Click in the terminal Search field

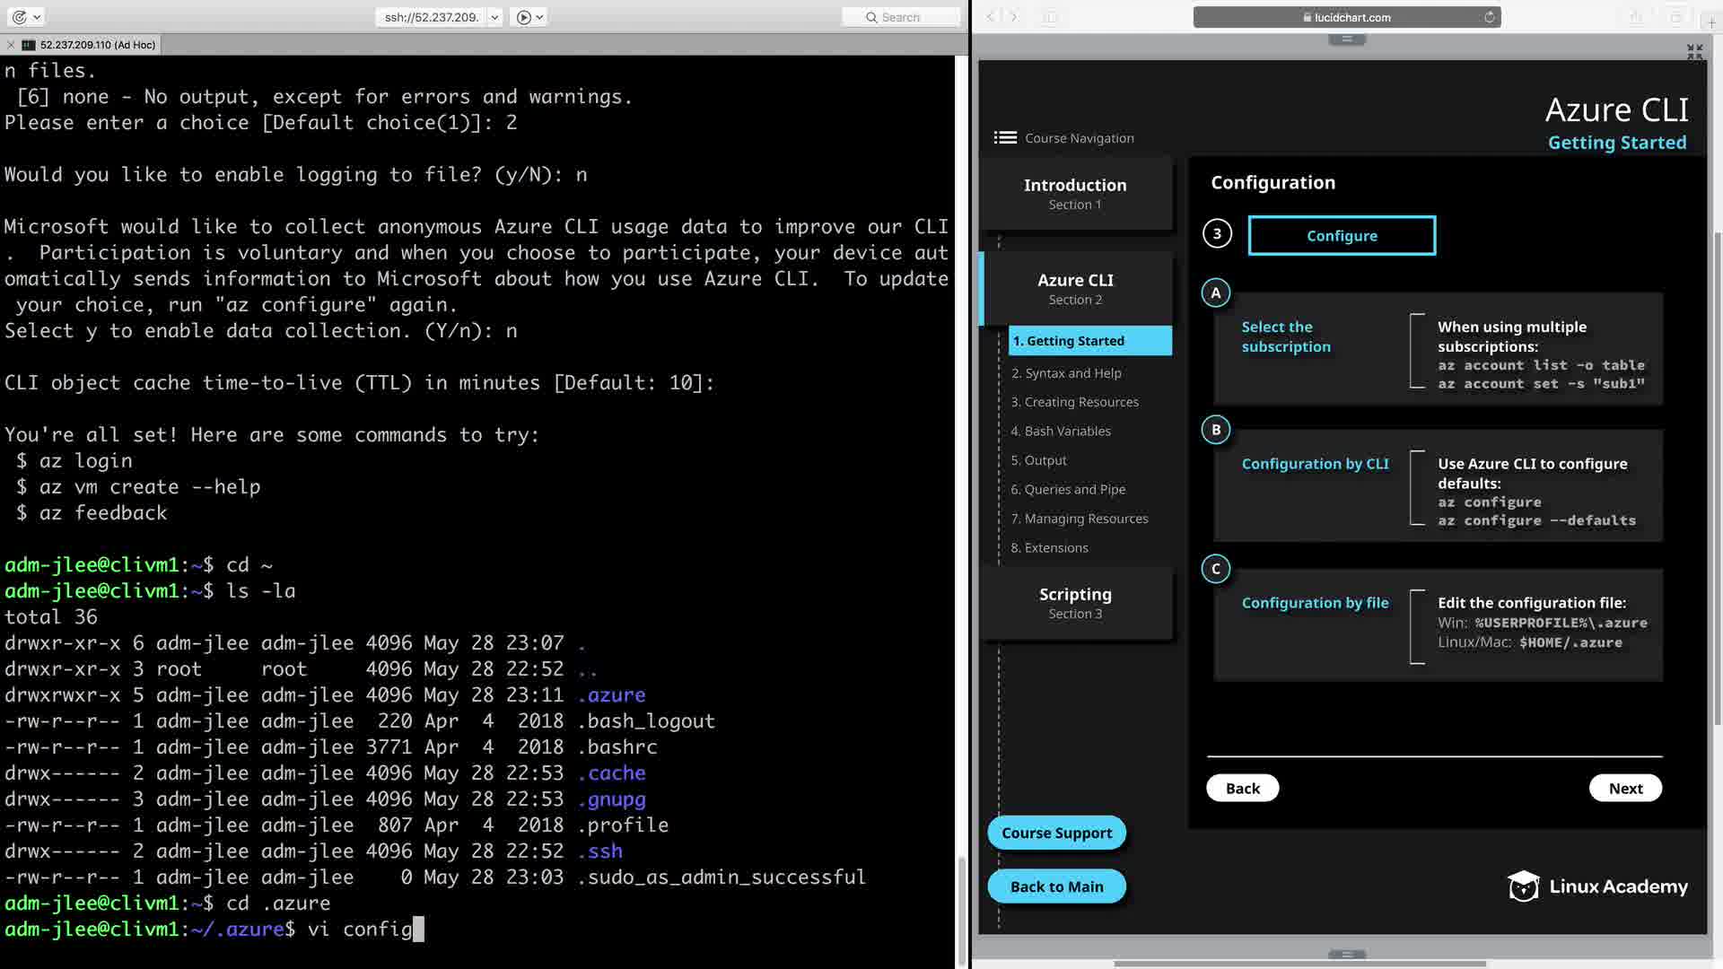(901, 17)
